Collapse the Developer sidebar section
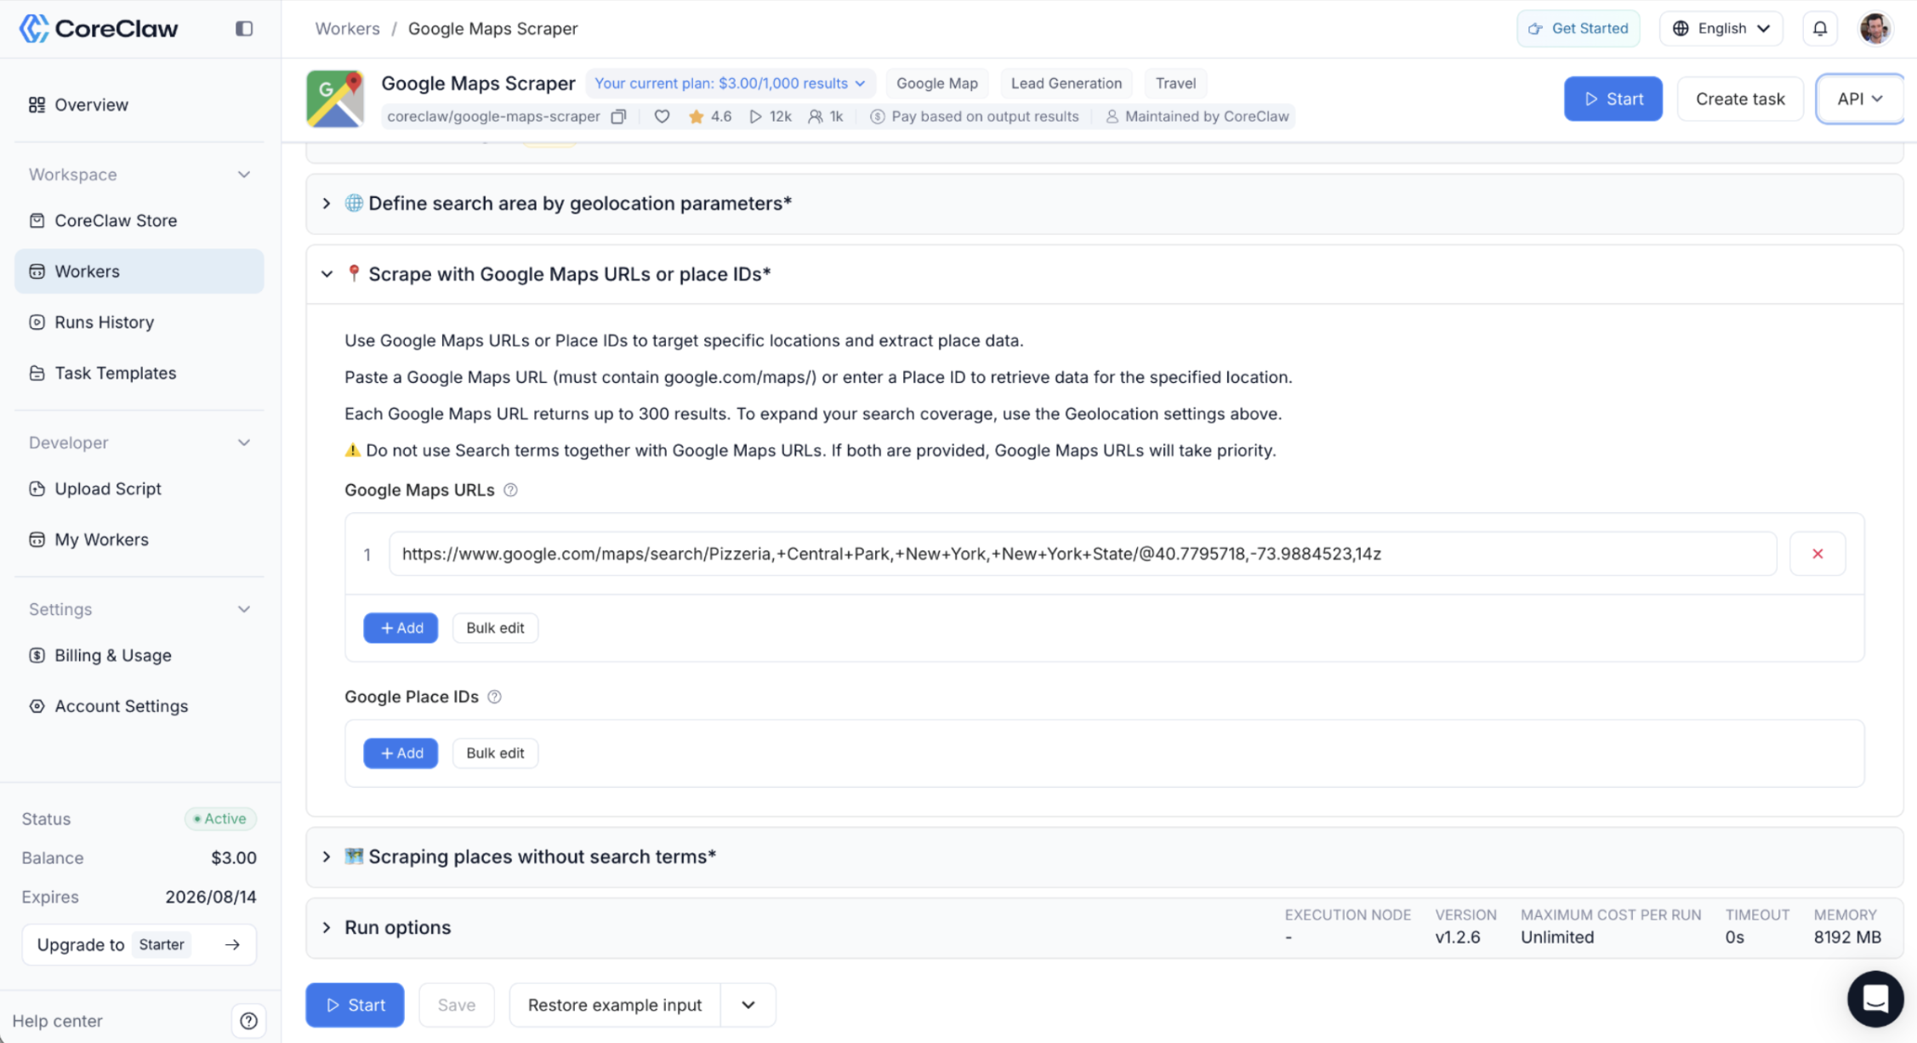The width and height of the screenshot is (1917, 1043). (244, 442)
